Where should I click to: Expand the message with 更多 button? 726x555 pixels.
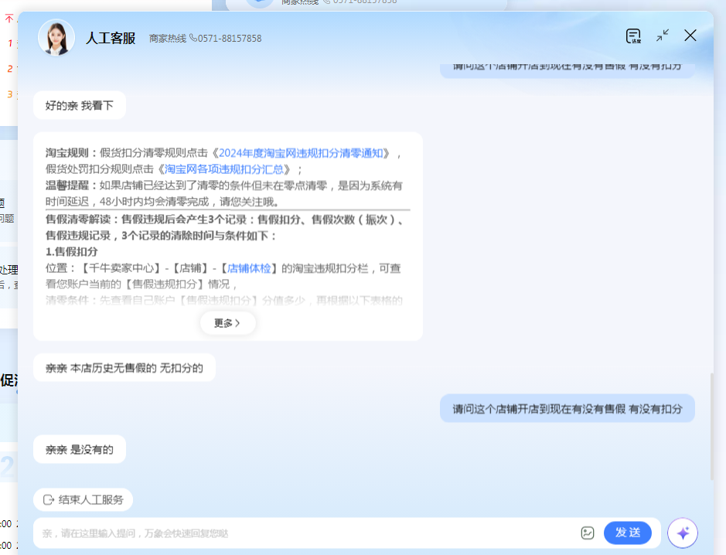227,323
